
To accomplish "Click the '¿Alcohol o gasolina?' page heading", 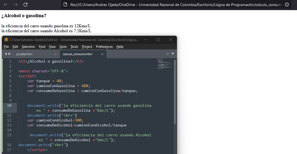I will coord(24,16).
